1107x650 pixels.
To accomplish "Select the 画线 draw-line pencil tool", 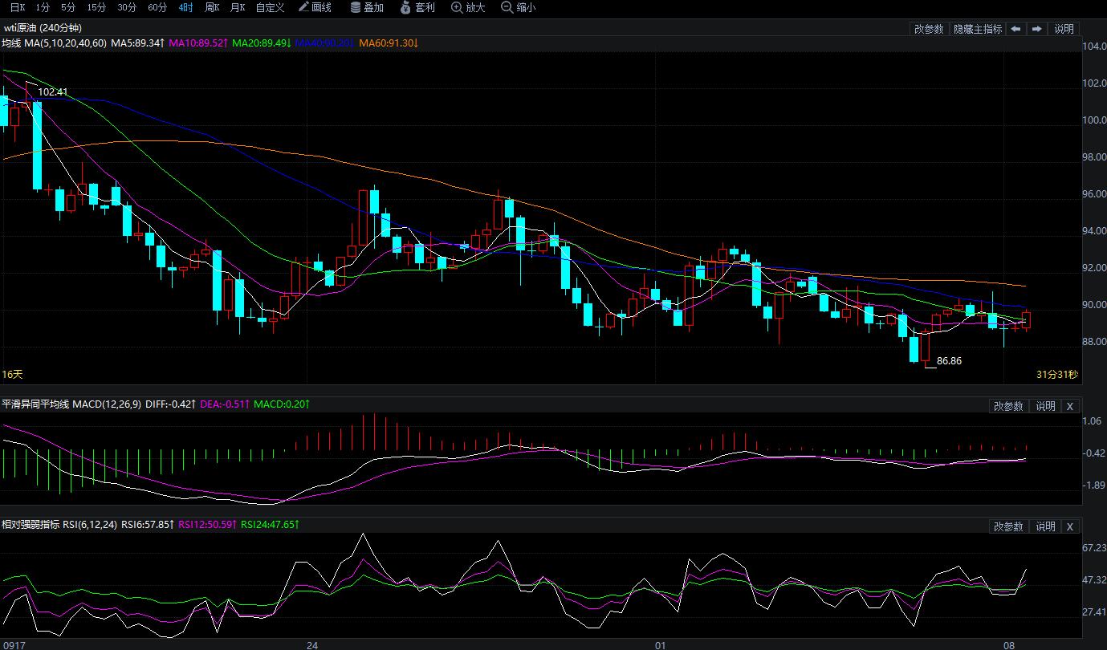I will 315,7.
